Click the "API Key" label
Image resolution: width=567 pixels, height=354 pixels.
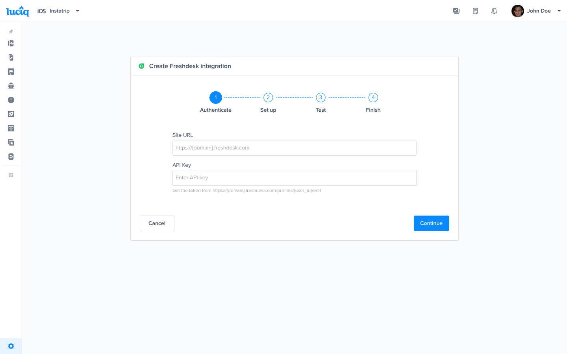(x=182, y=165)
